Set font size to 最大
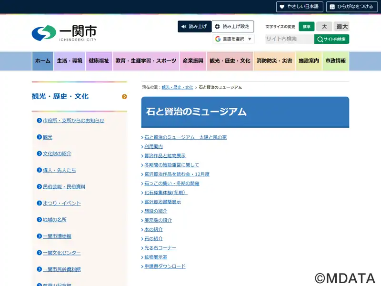 [x=341, y=27]
